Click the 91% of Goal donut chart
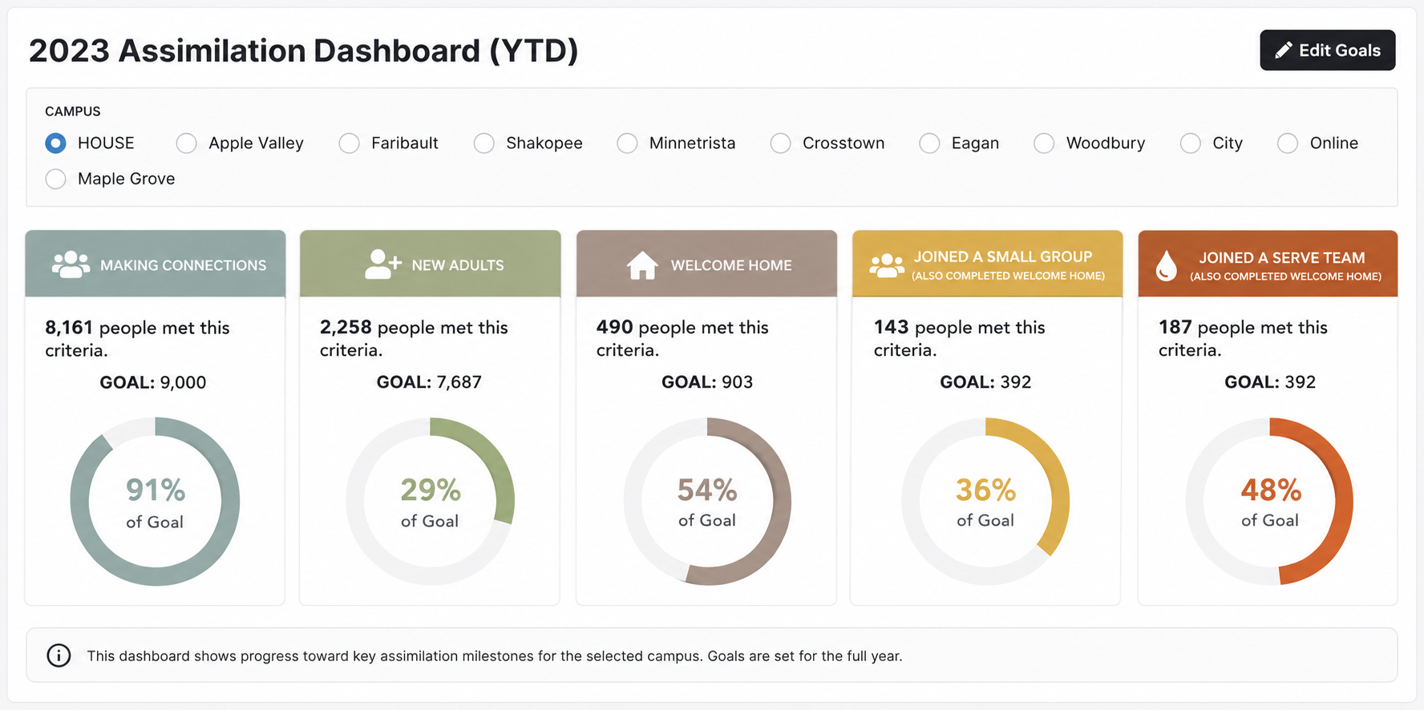 pos(155,502)
